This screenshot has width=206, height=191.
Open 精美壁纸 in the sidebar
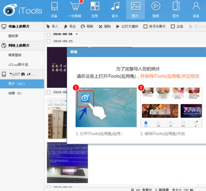(22, 55)
